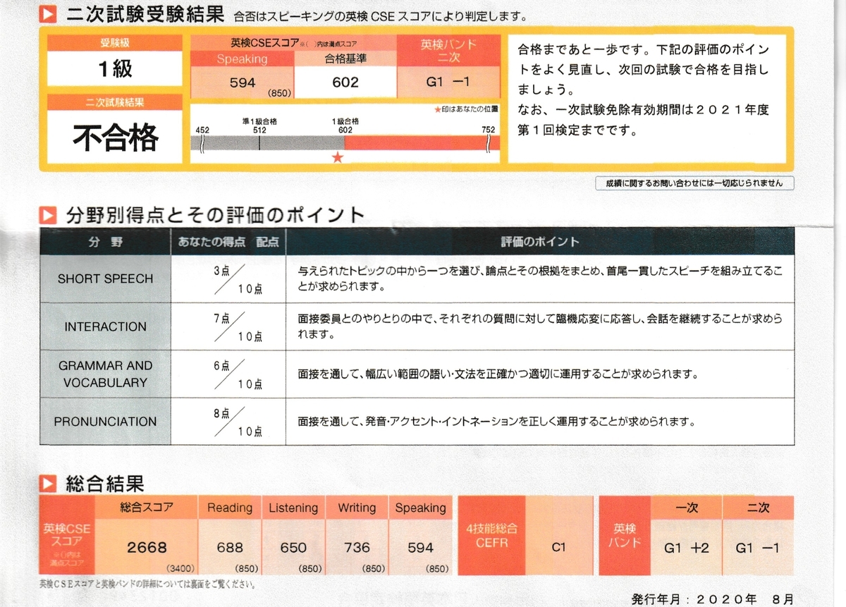Click the 分野 column header

click(x=106, y=242)
